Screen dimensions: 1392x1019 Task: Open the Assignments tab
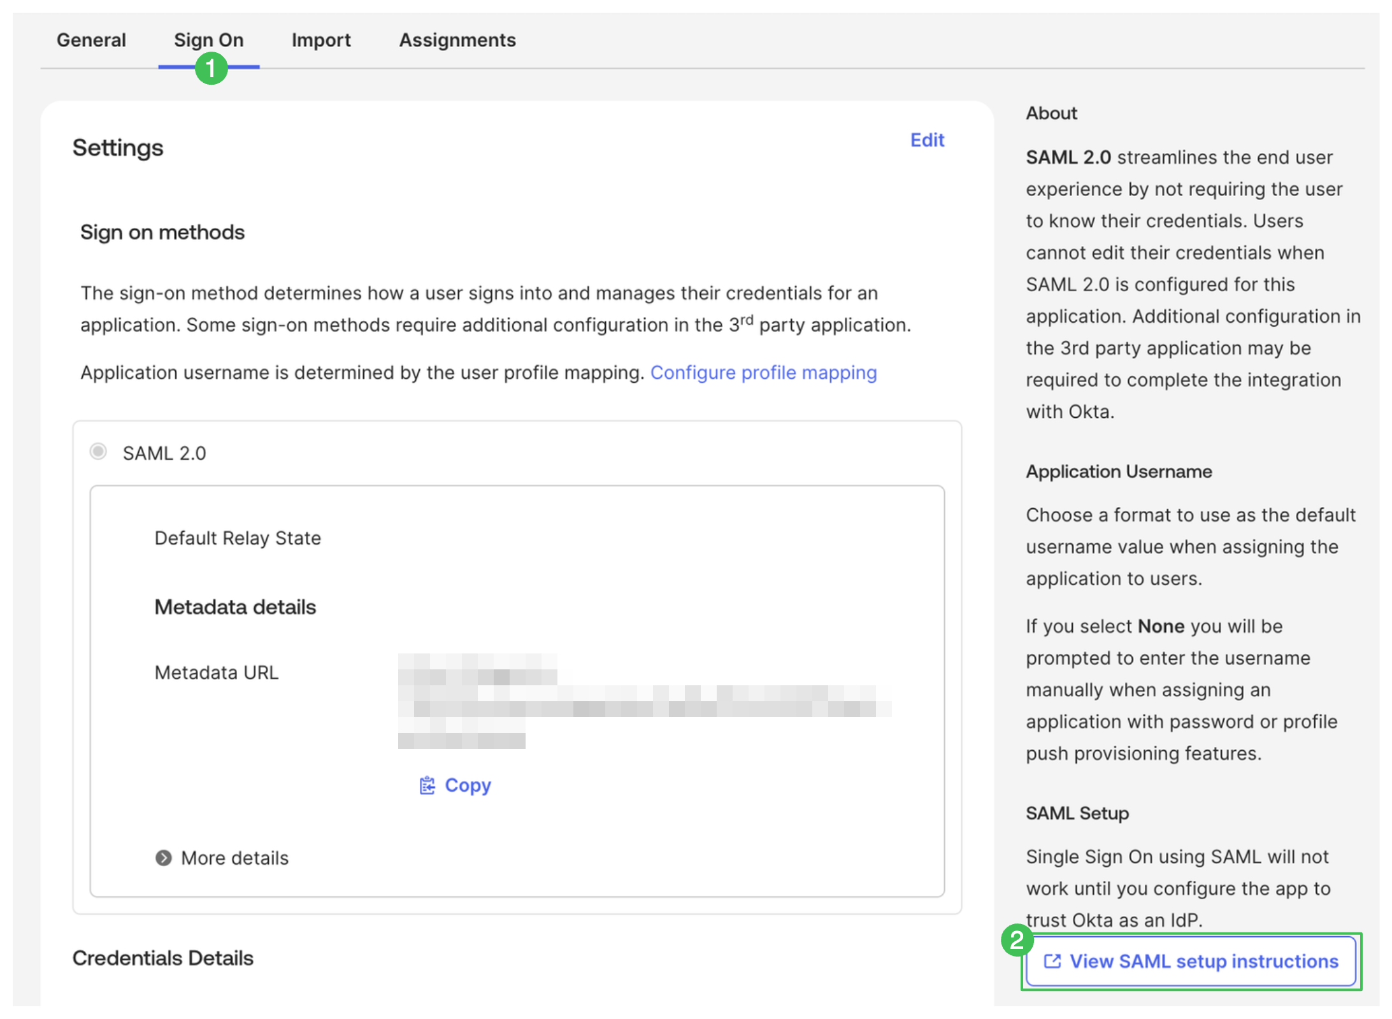pyautogui.click(x=457, y=39)
